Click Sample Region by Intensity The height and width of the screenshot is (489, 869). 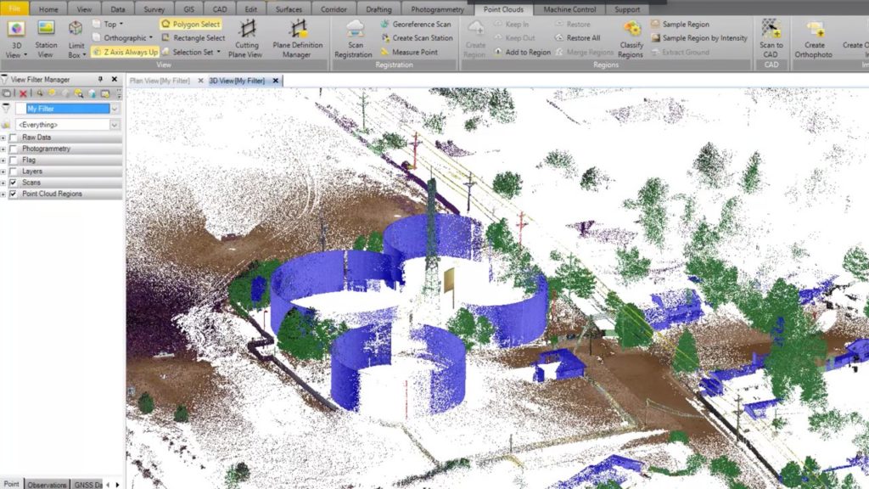(x=706, y=38)
